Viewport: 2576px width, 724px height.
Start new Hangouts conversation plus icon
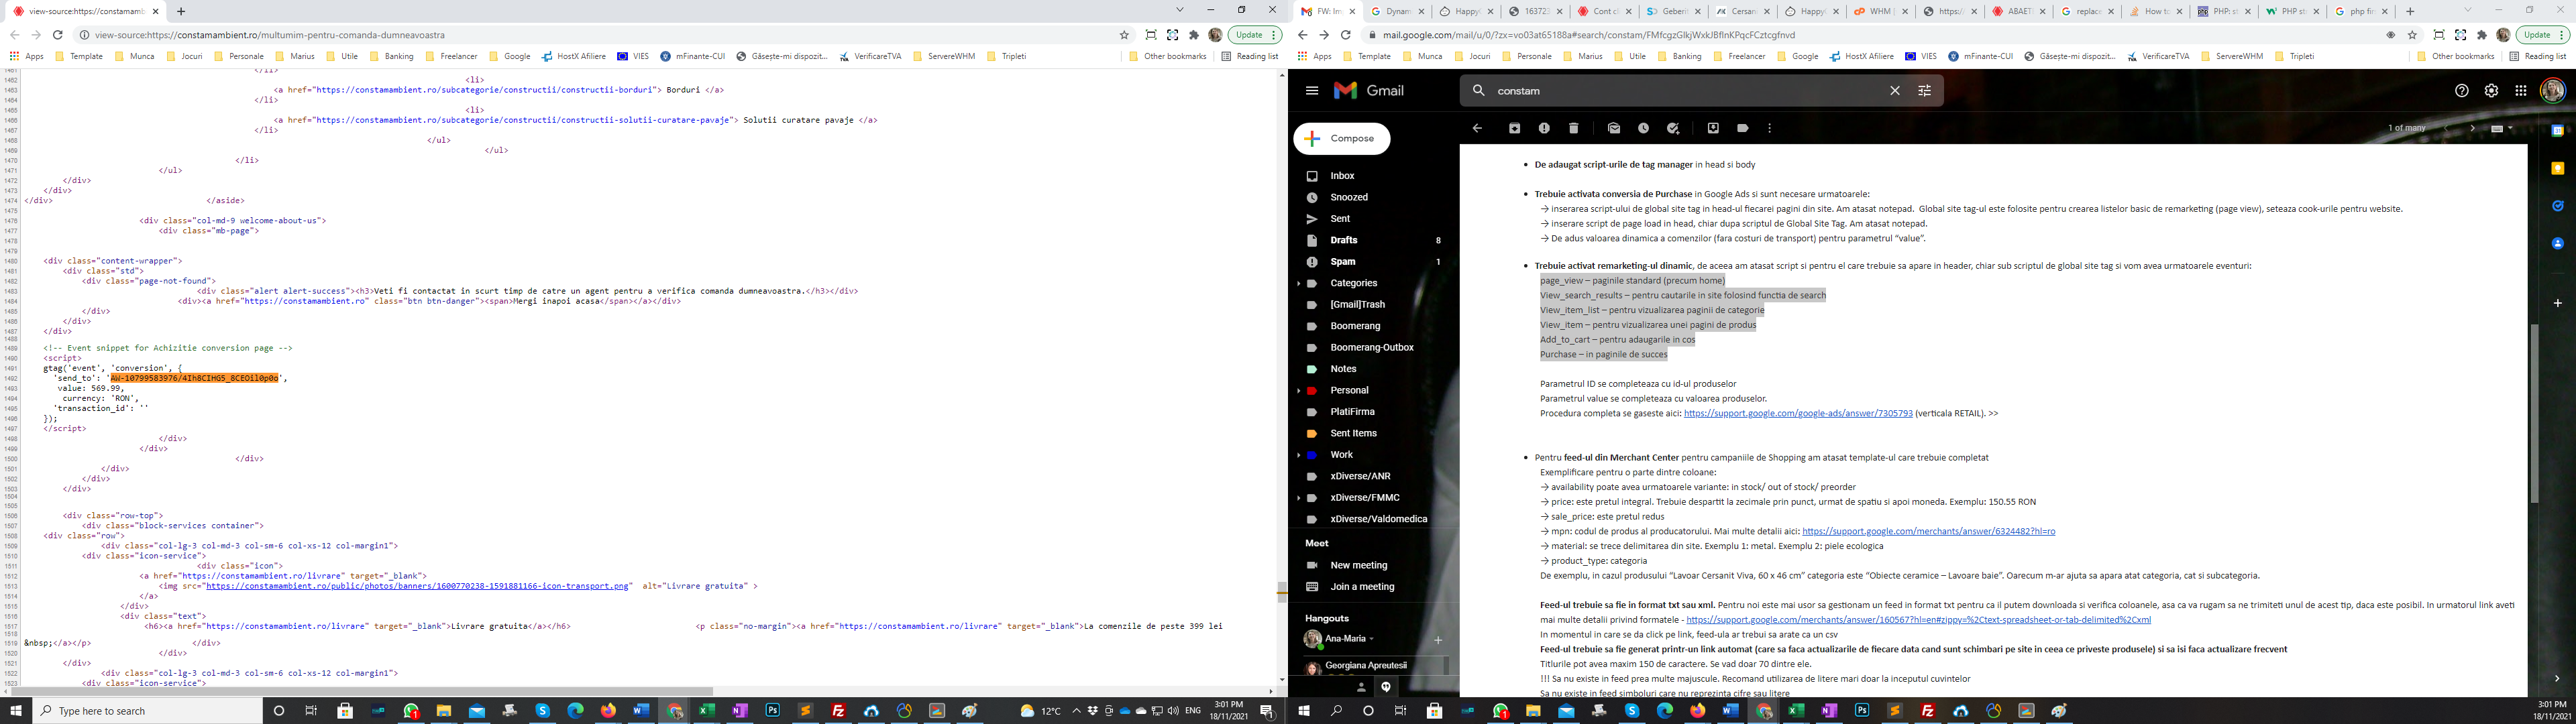coord(1438,640)
